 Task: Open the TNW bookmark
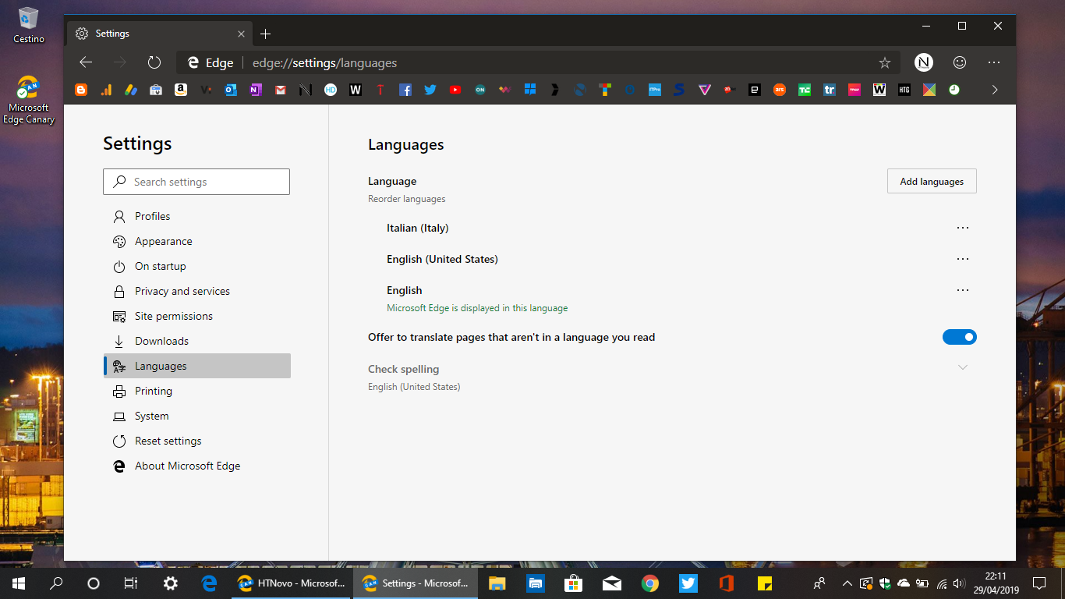[854, 90]
